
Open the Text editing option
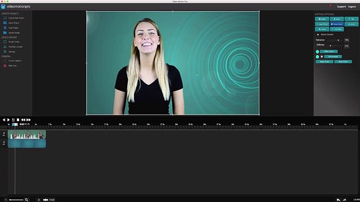pos(352,19)
